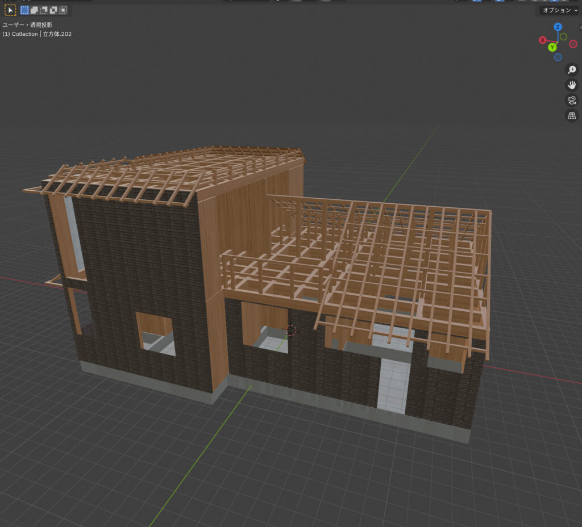Choose the extend selection mode icon
Image resolution: width=582 pixels, height=527 pixels.
point(34,10)
